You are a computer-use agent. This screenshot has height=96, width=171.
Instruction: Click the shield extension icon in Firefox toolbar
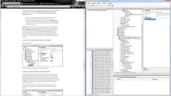[x=79, y=7]
